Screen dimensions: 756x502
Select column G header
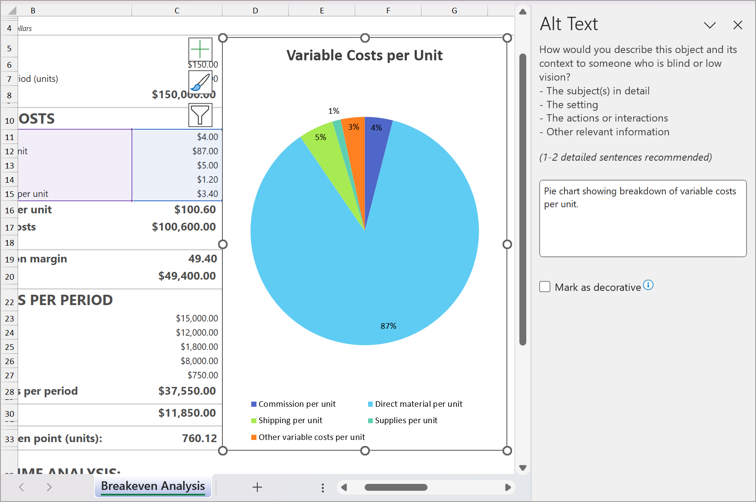click(x=454, y=10)
